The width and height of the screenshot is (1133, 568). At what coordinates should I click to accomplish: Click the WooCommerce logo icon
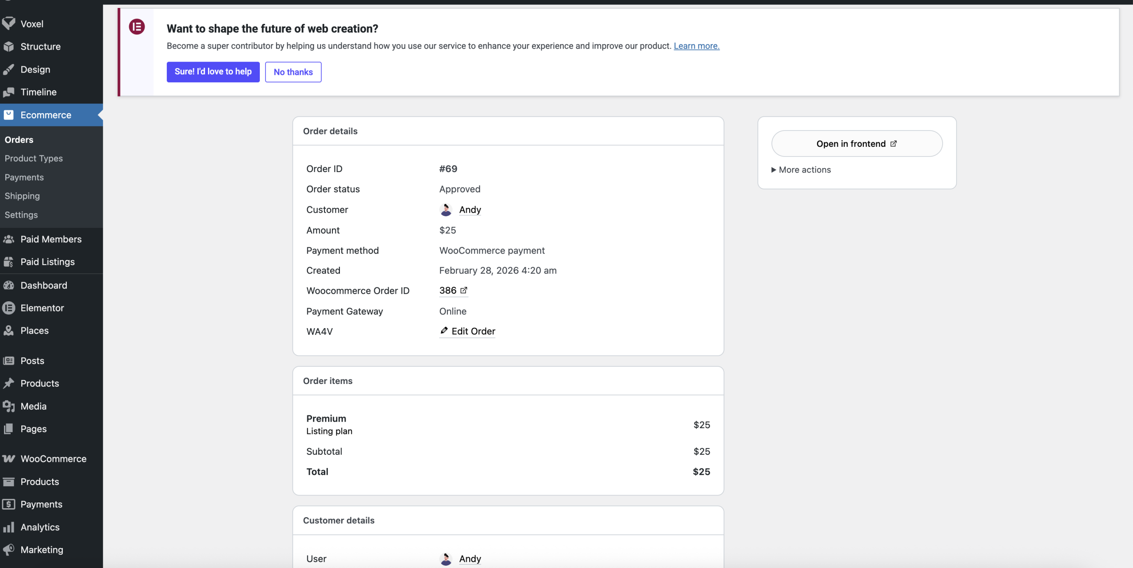tap(8, 459)
